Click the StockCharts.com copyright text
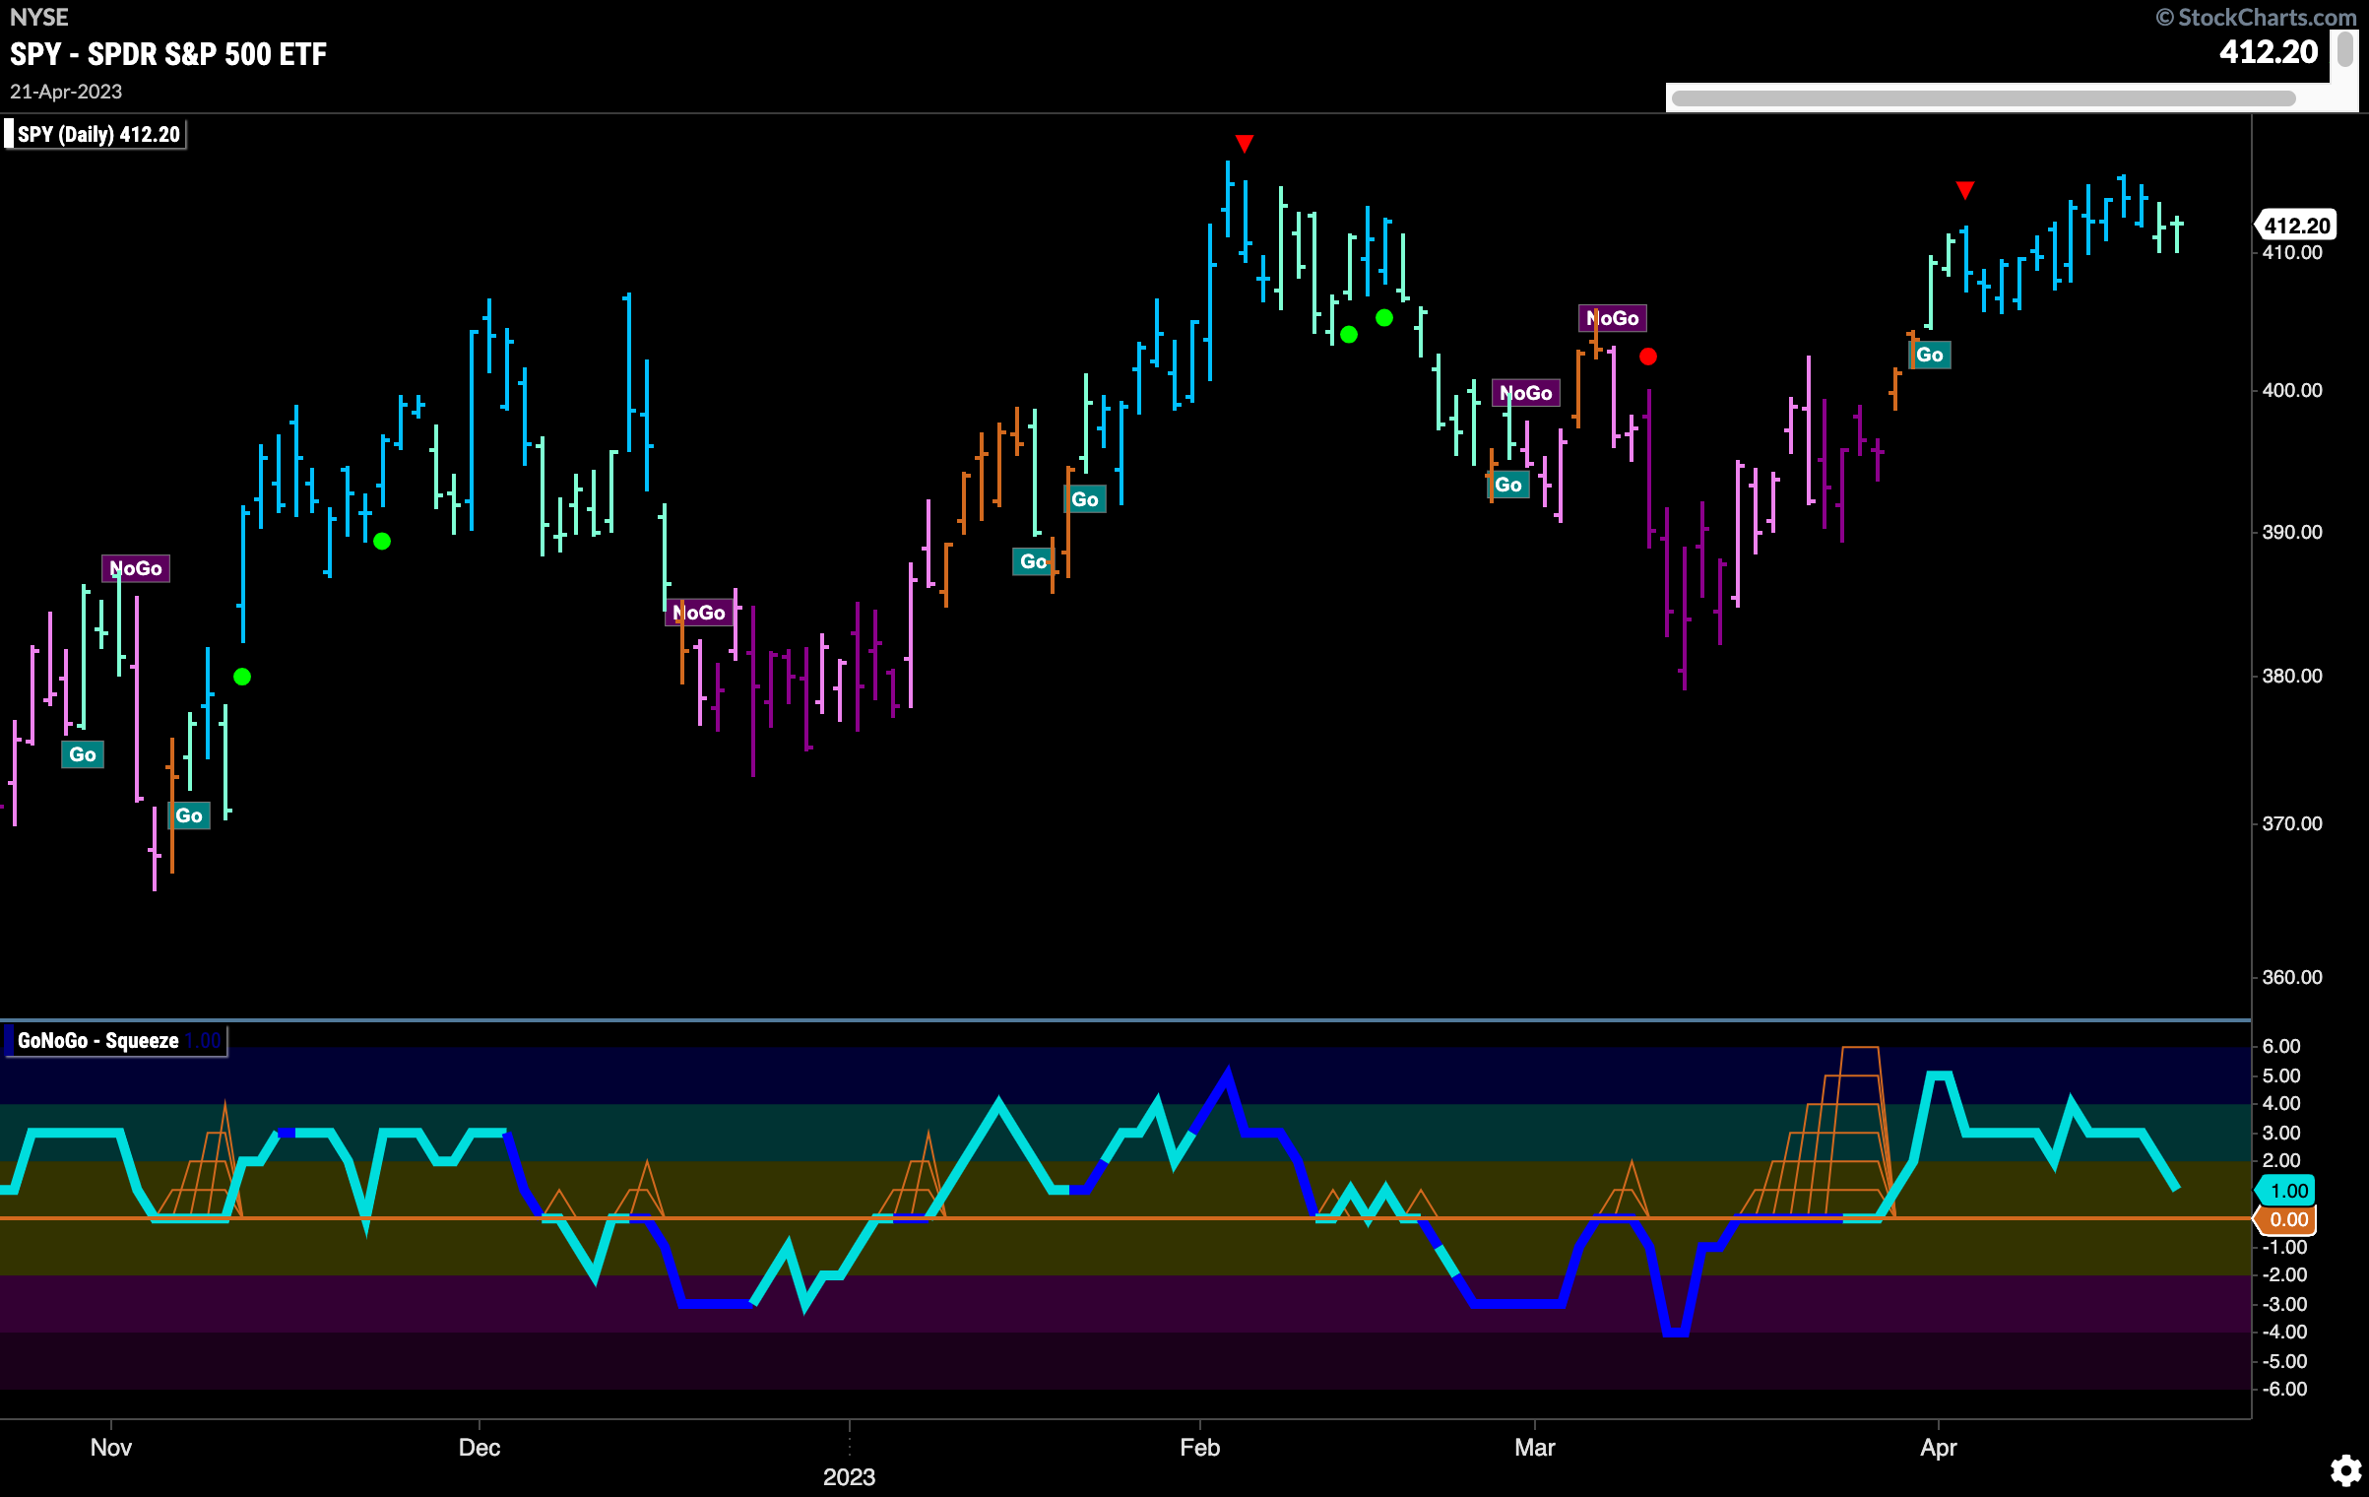Viewport: 2369px width, 1497px height. pyautogui.click(x=2256, y=17)
